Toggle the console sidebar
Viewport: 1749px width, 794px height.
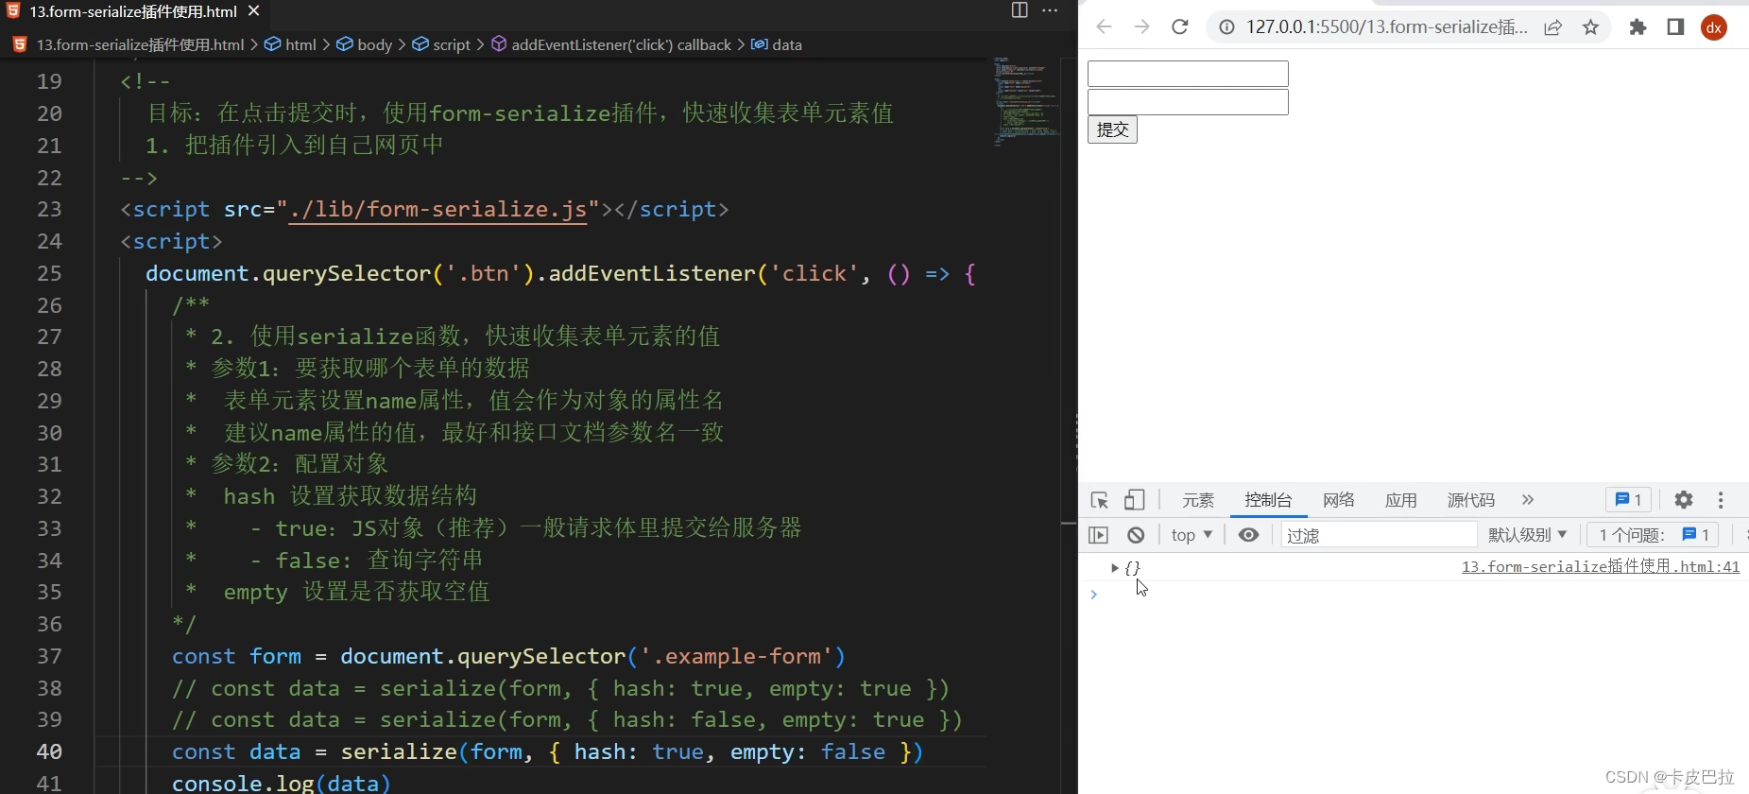(x=1098, y=535)
